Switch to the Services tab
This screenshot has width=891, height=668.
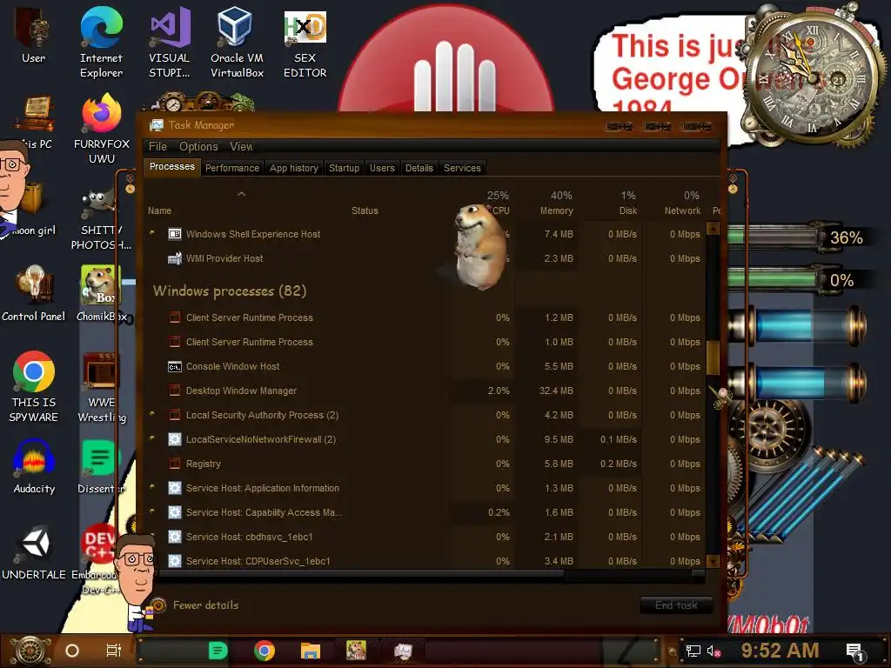point(462,168)
